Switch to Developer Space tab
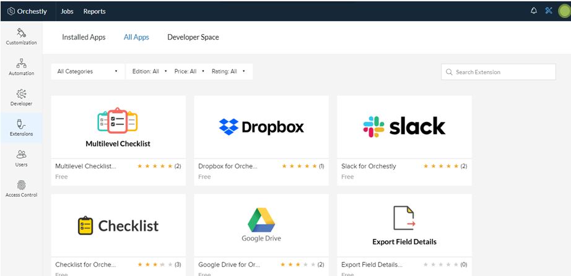 coord(193,37)
